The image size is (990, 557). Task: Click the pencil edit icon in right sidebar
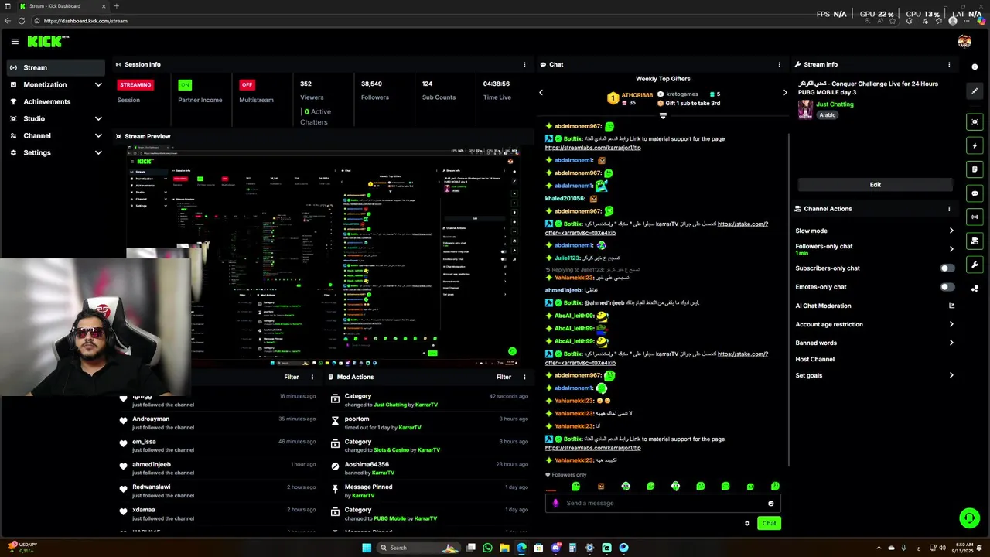click(975, 91)
